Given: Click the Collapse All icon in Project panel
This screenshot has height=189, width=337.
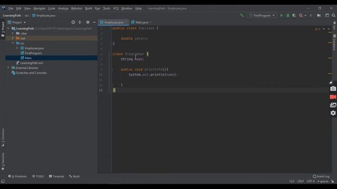Looking at the screenshot, I should [x=80, y=22].
